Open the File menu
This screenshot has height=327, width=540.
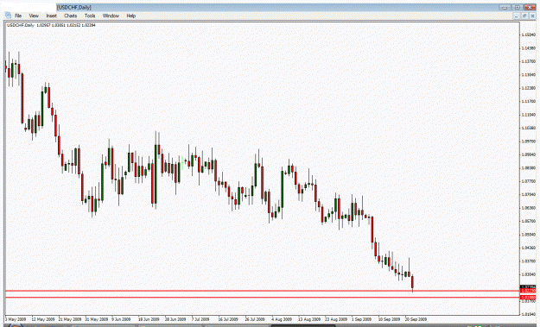point(18,16)
